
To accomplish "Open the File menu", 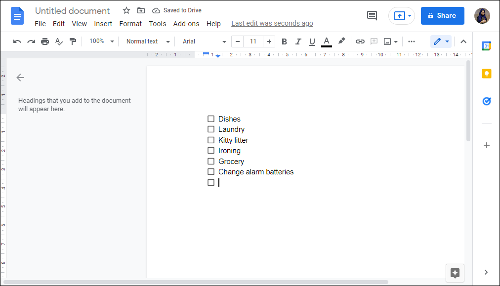I will coord(40,24).
